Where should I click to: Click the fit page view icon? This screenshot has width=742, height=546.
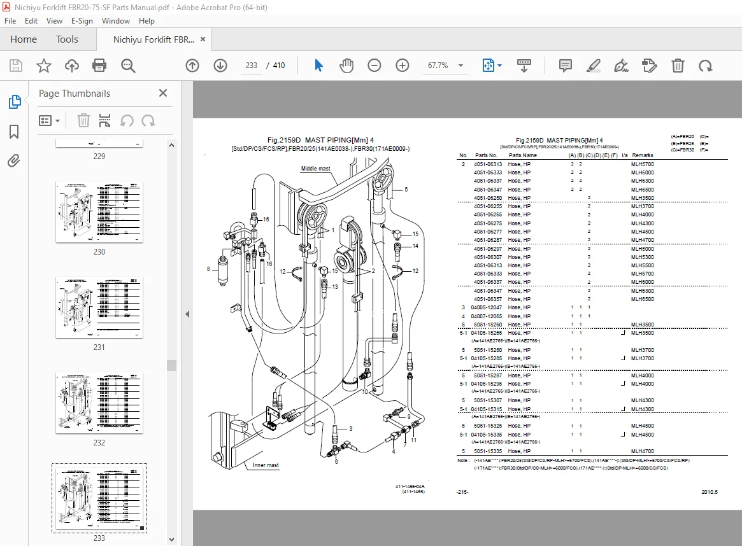[488, 66]
